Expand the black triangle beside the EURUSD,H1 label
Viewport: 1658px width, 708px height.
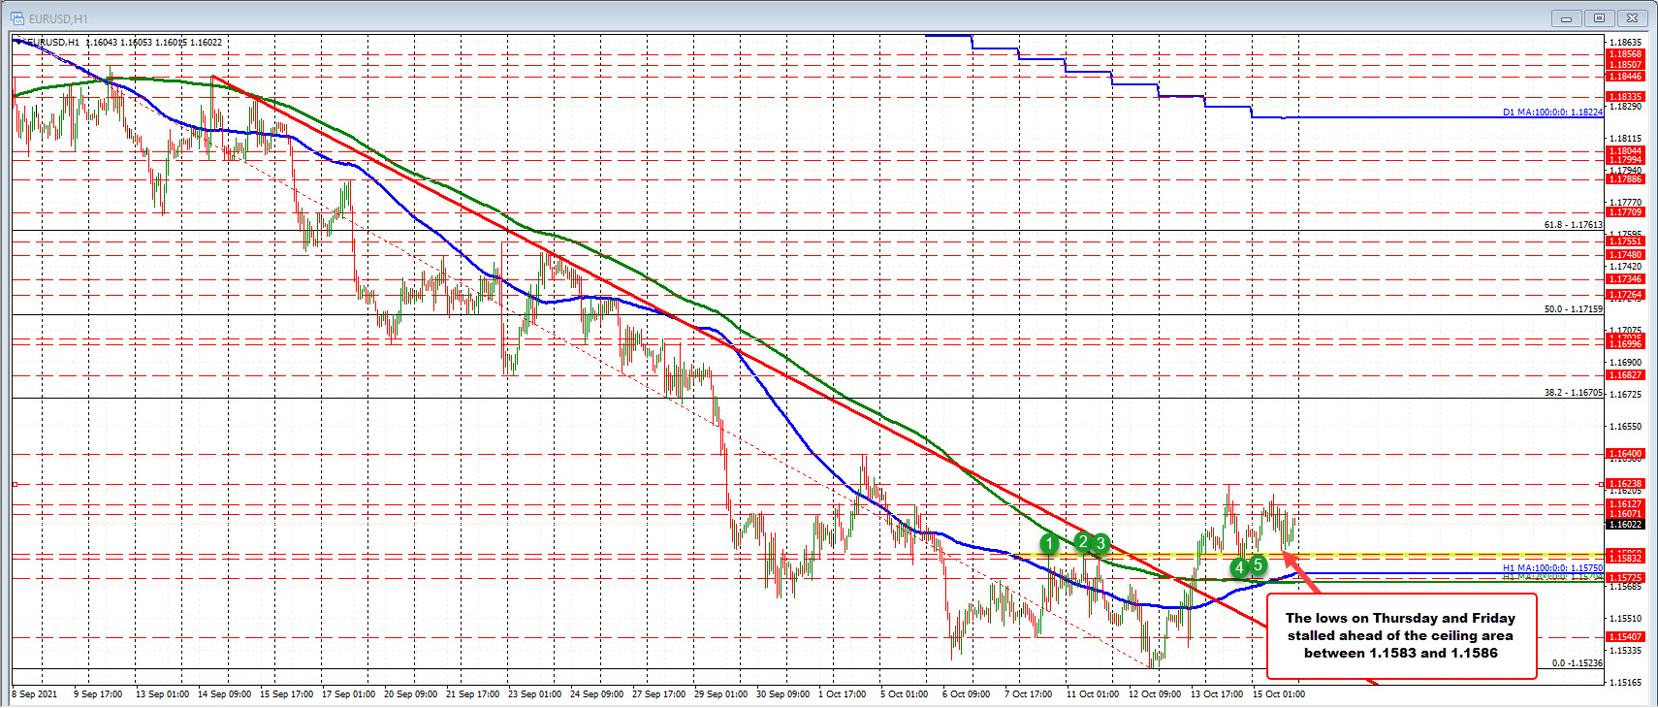tap(17, 42)
